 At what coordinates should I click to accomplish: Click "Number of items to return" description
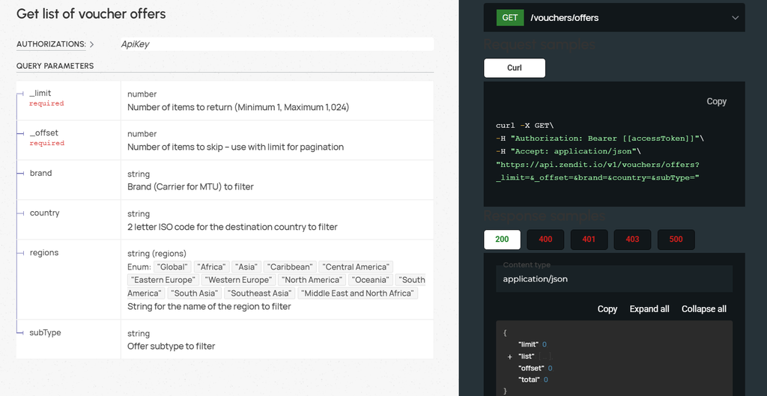[x=238, y=108]
